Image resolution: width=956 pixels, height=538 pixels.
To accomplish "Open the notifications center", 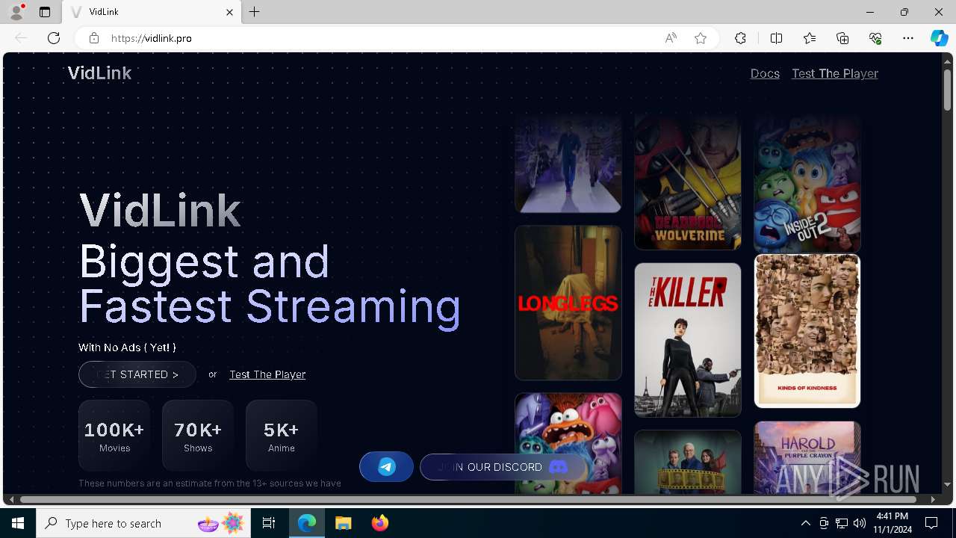I will click(931, 523).
